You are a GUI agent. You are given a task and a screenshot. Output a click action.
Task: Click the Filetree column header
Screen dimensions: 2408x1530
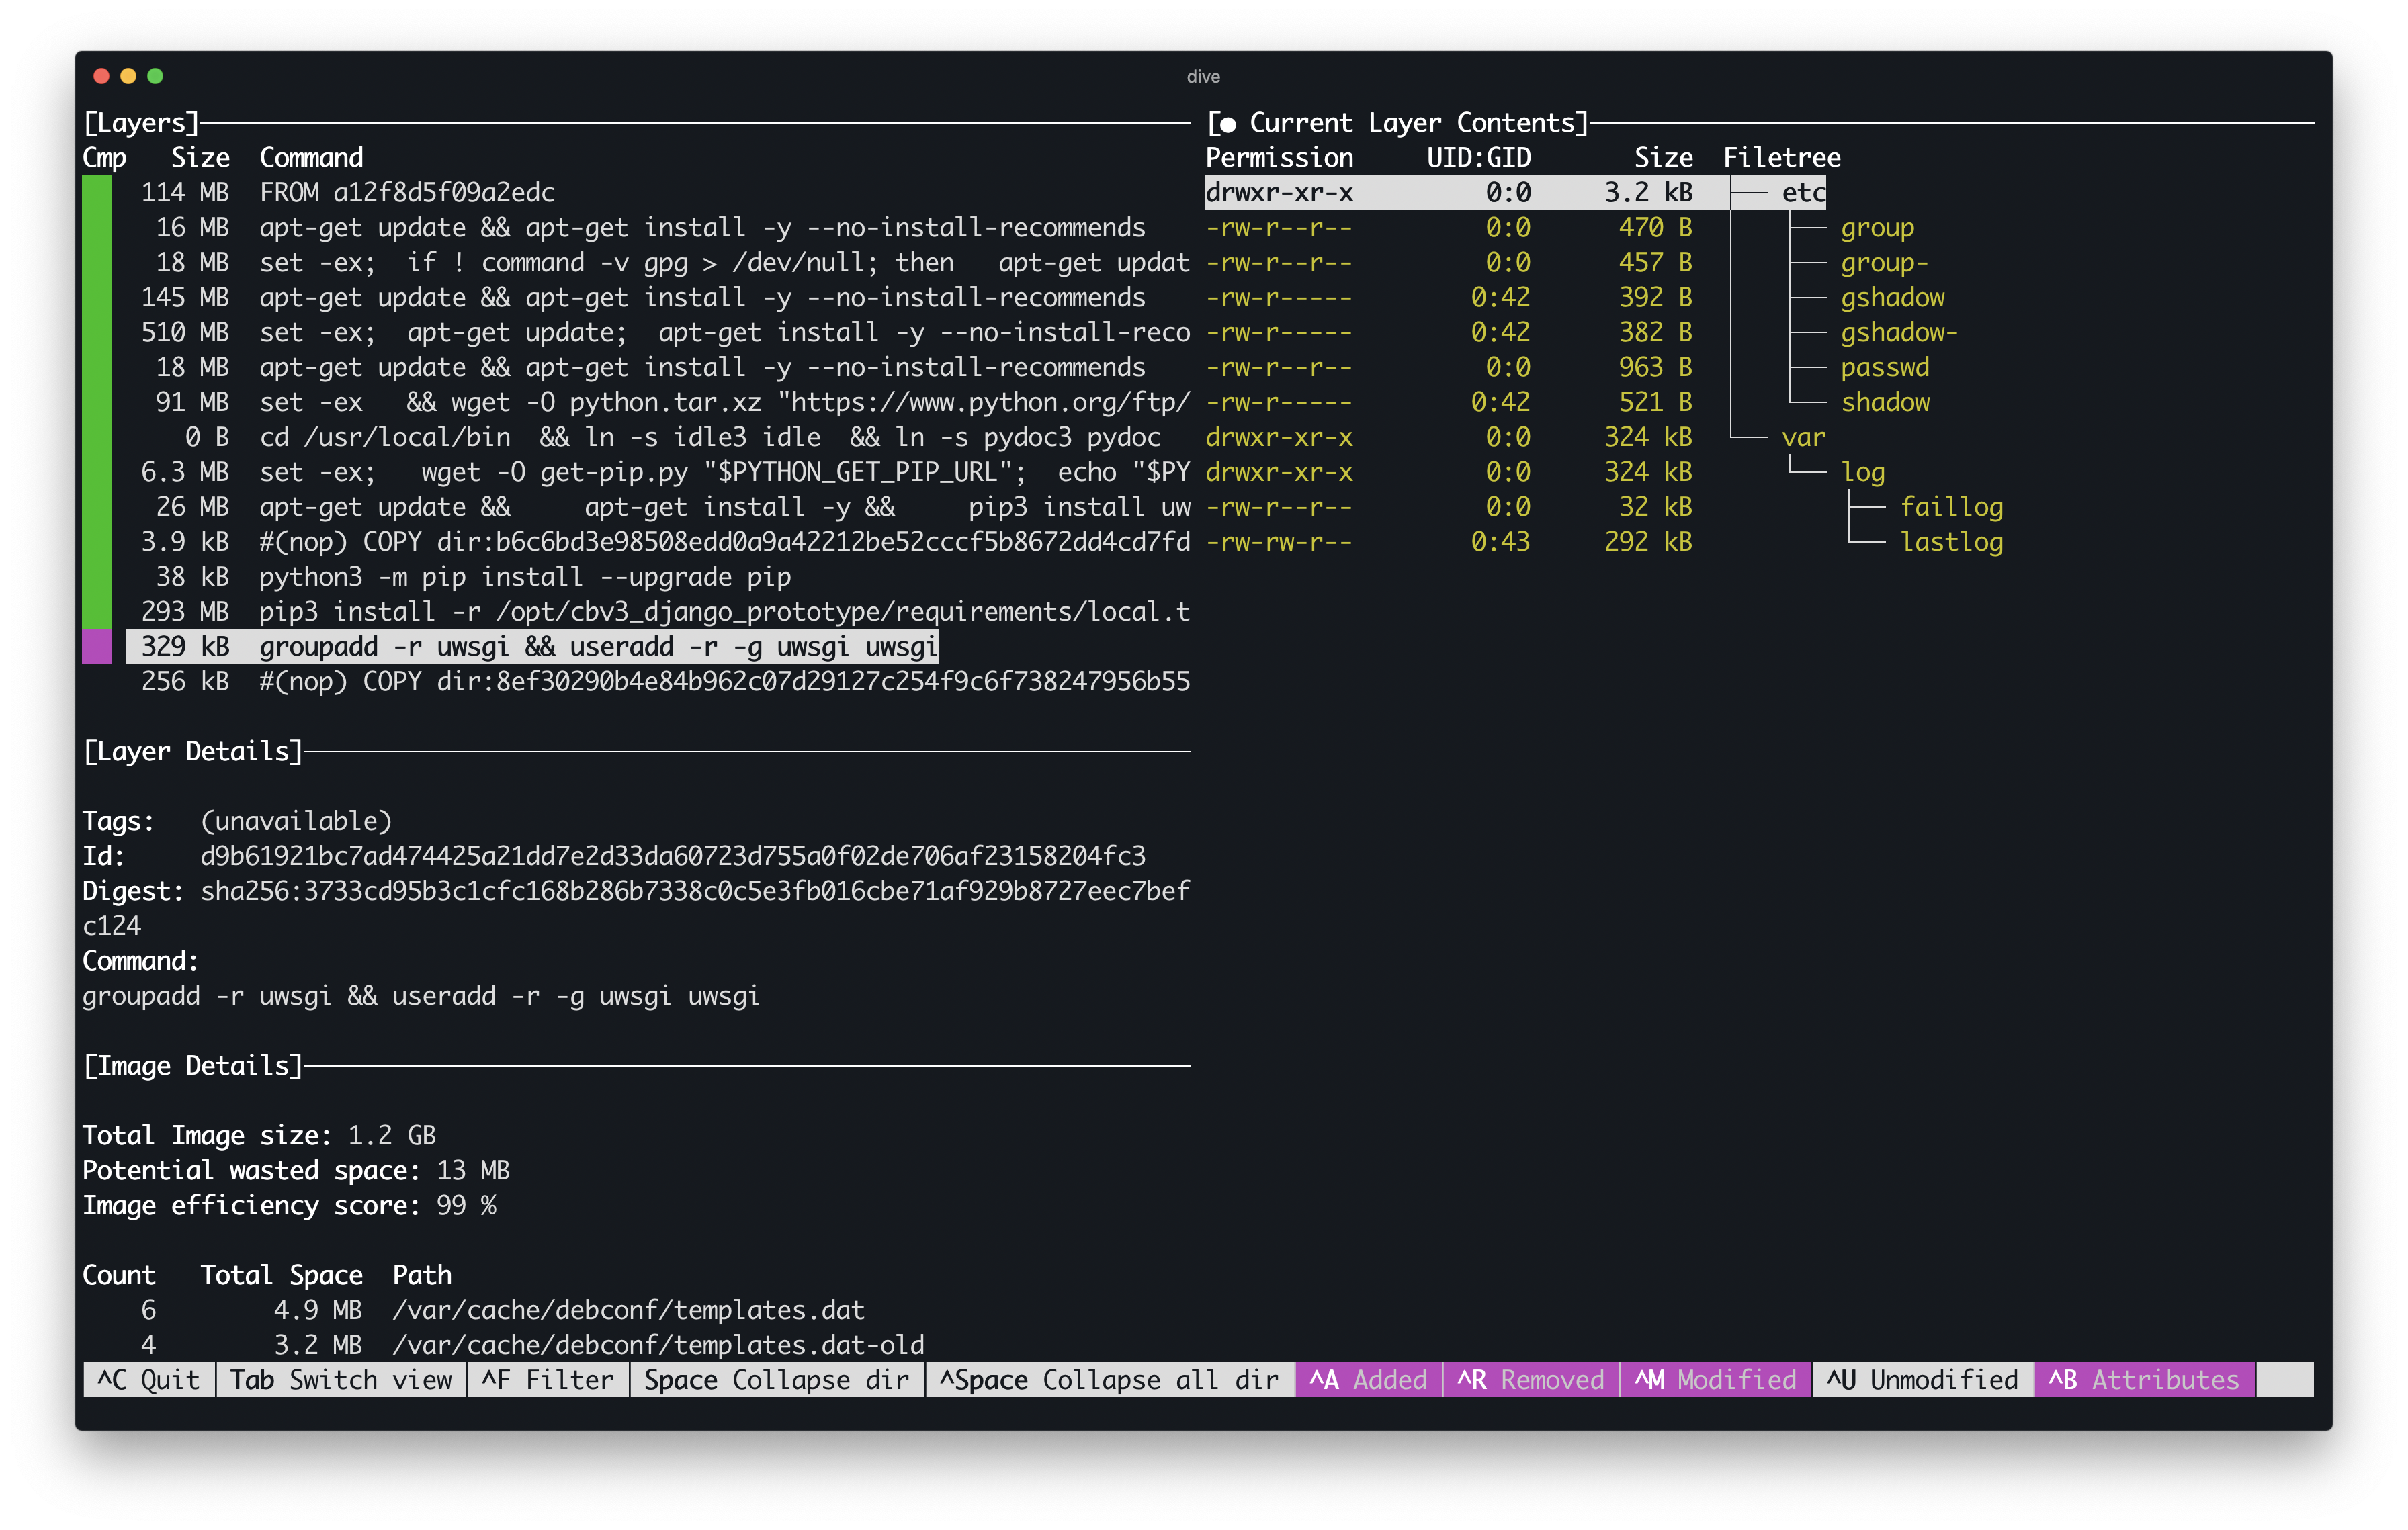pos(1781,157)
